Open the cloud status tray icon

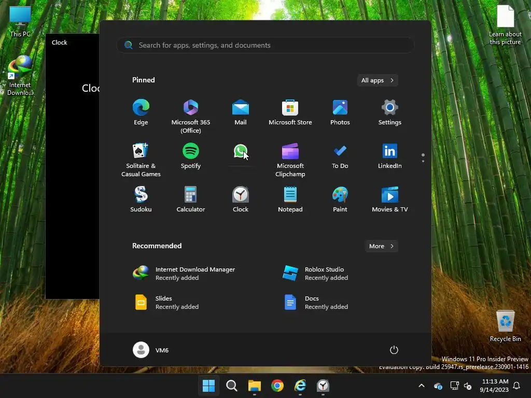pos(438,386)
